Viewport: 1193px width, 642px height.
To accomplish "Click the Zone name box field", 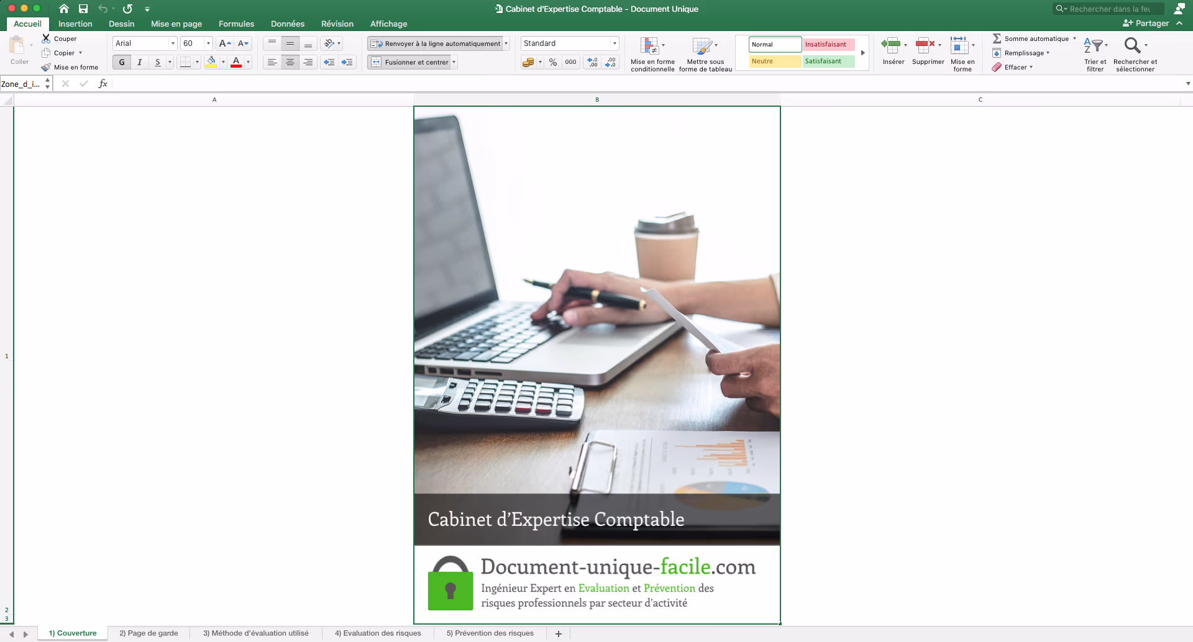I will pyautogui.click(x=21, y=84).
